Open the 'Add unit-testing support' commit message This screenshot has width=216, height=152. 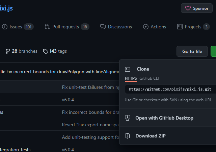pos(90,137)
